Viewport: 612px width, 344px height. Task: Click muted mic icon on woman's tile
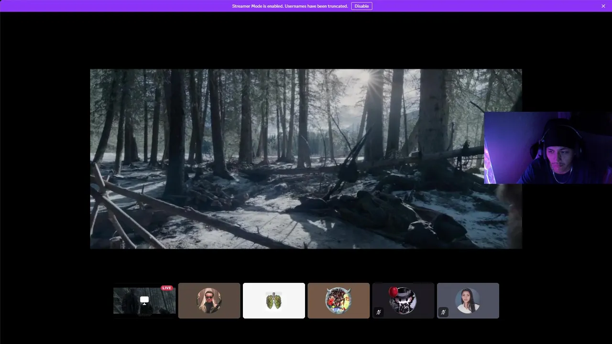coord(443,312)
